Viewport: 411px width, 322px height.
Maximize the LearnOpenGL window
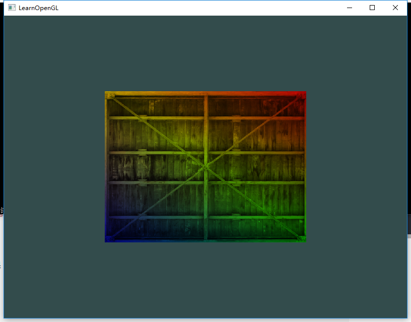(372, 8)
